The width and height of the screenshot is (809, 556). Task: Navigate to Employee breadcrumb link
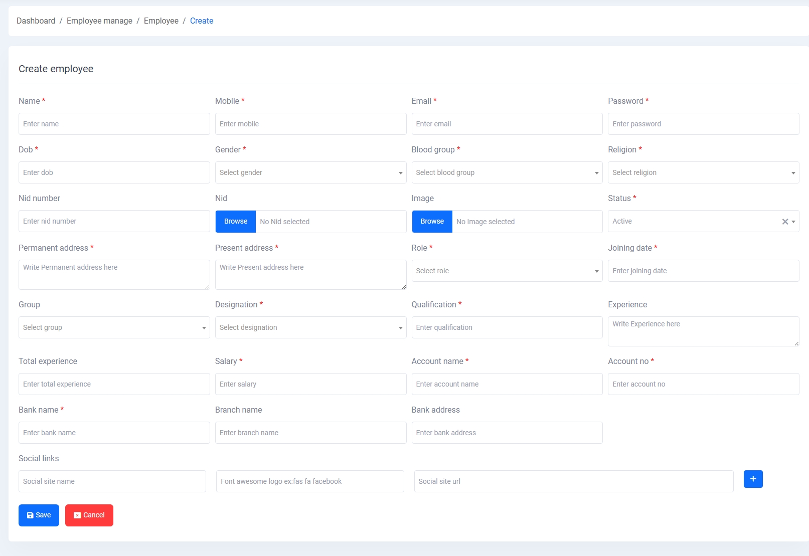click(x=161, y=21)
